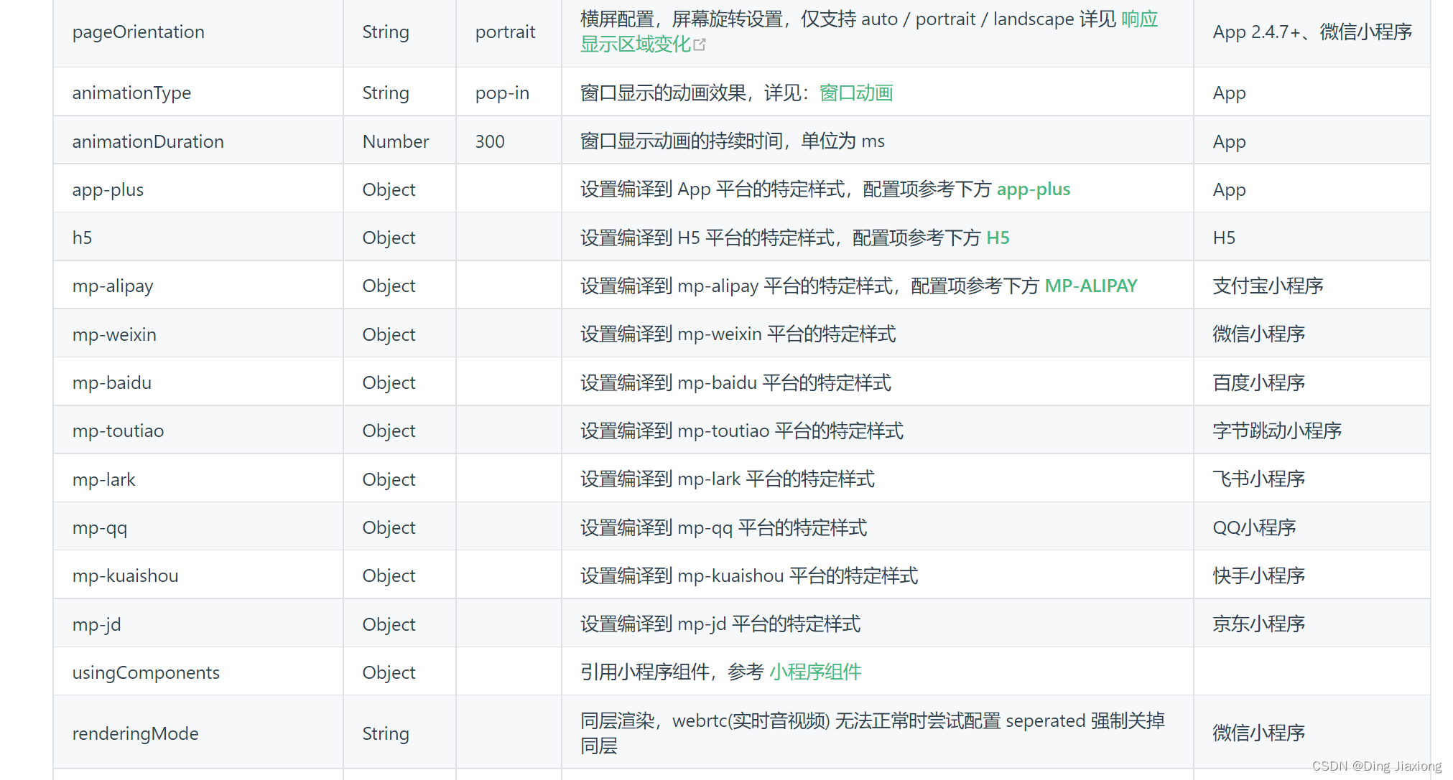Image resolution: width=1453 pixels, height=780 pixels.
Task: Select the default value 300
Action: point(490,141)
